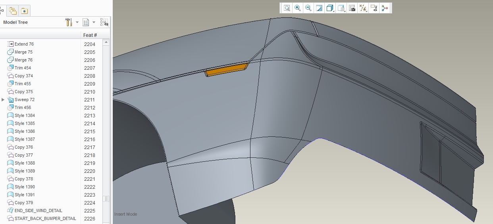Select START_BACK_BUMPER_DETAIL in the tree

pyautogui.click(x=45, y=218)
